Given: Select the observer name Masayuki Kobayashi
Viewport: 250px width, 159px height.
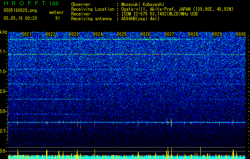Looking at the screenshot, I should 143,4.
